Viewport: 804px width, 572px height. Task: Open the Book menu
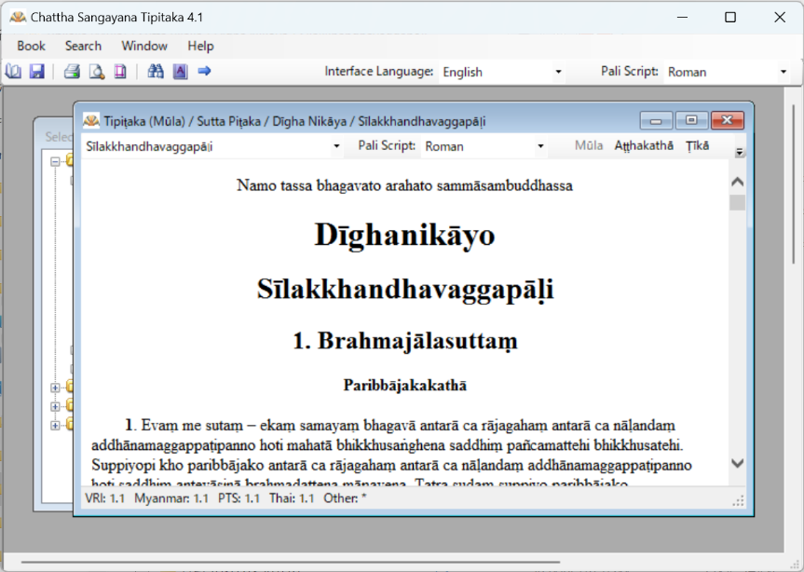32,47
